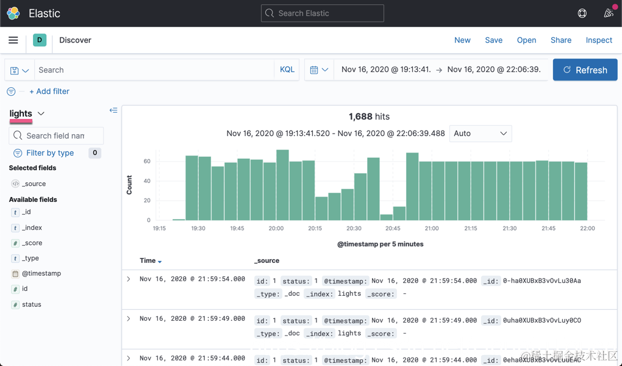
Task: Open the hamburger navigation menu
Action: 13,40
